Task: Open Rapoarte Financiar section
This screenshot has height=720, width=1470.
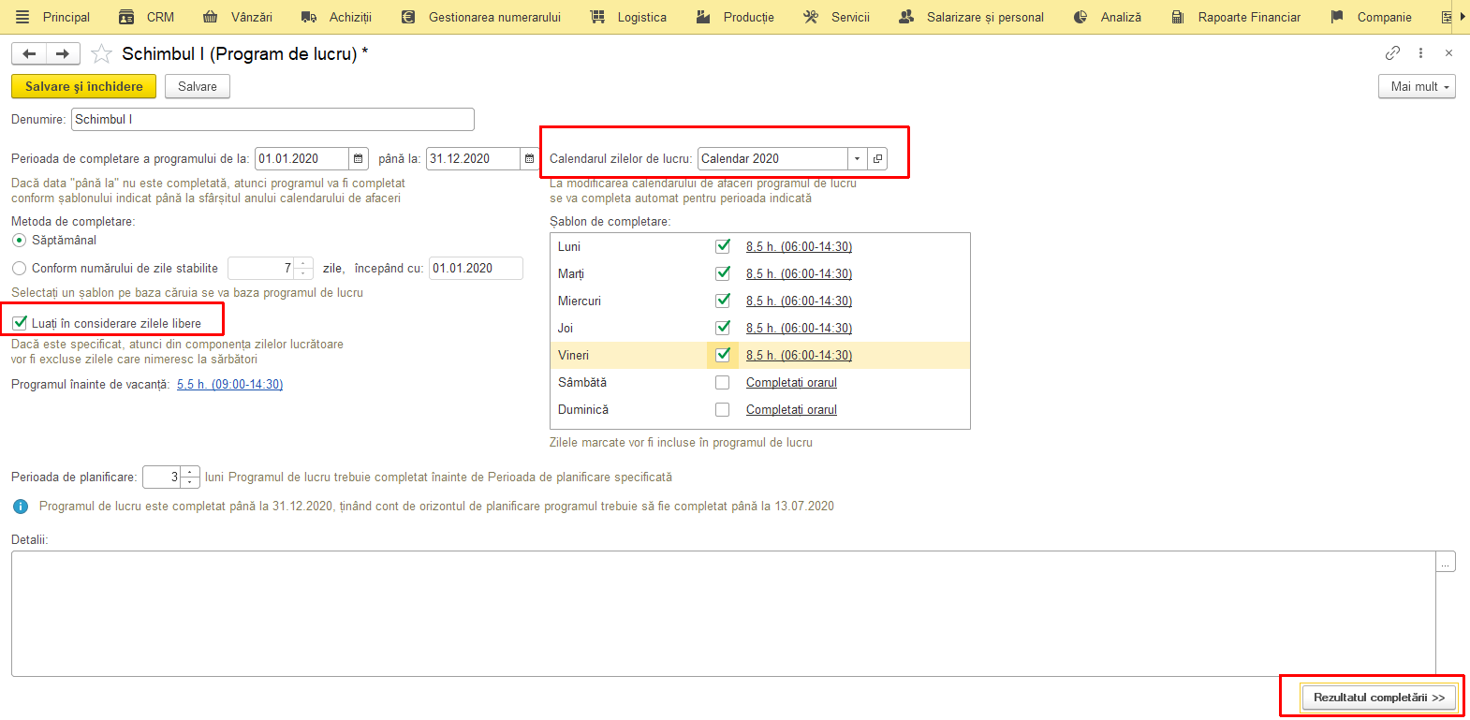Action: point(1236,17)
